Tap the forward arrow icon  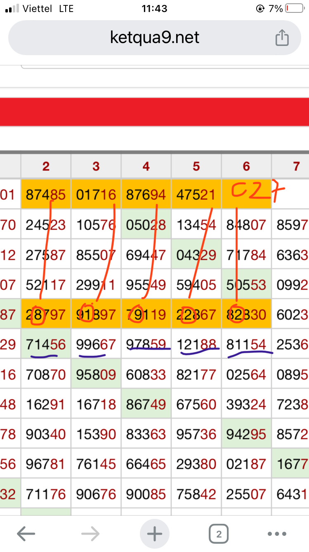(x=90, y=534)
